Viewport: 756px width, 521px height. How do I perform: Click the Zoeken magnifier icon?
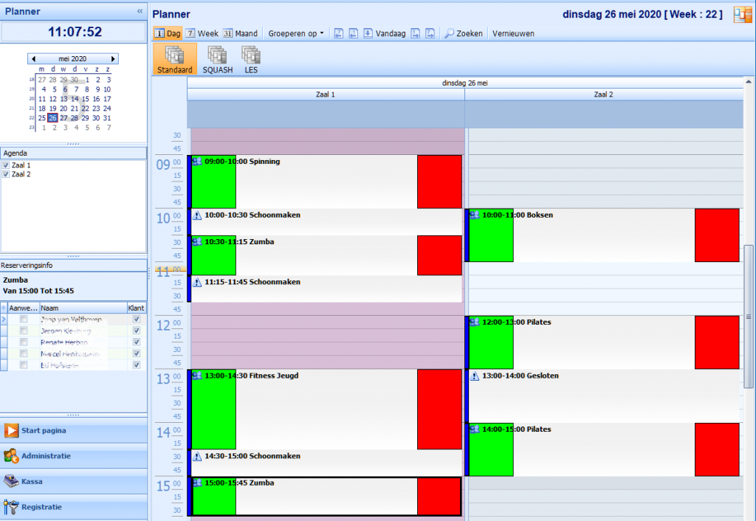pyautogui.click(x=449, y=33)
